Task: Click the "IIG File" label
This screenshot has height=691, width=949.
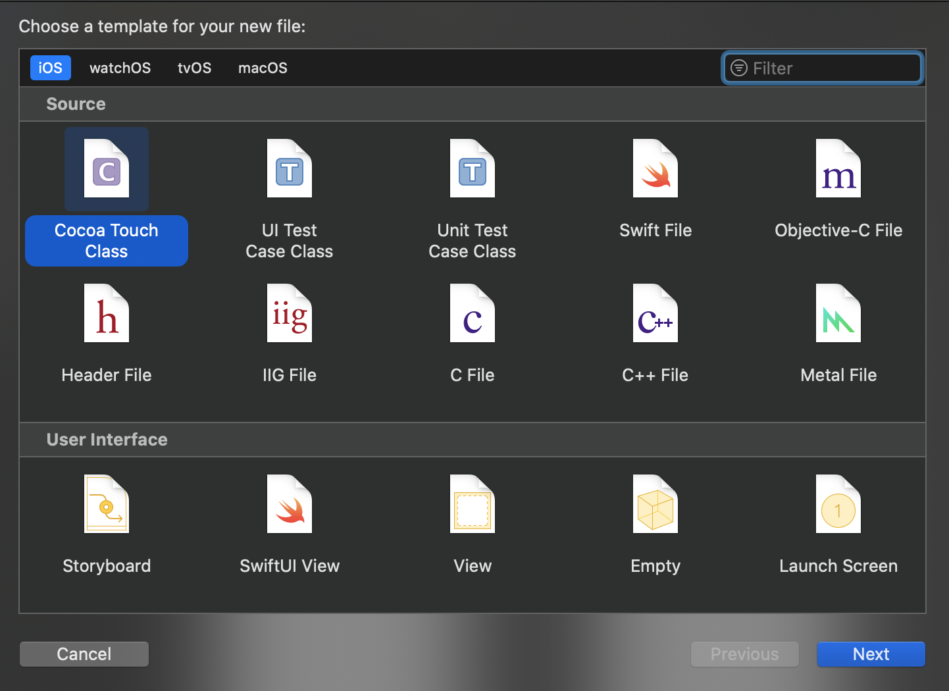Action: [290, 375]
